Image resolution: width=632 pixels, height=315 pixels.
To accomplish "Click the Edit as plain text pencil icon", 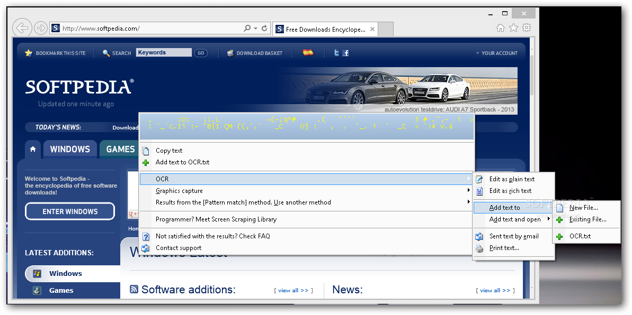I will click(x=479, y=179).
